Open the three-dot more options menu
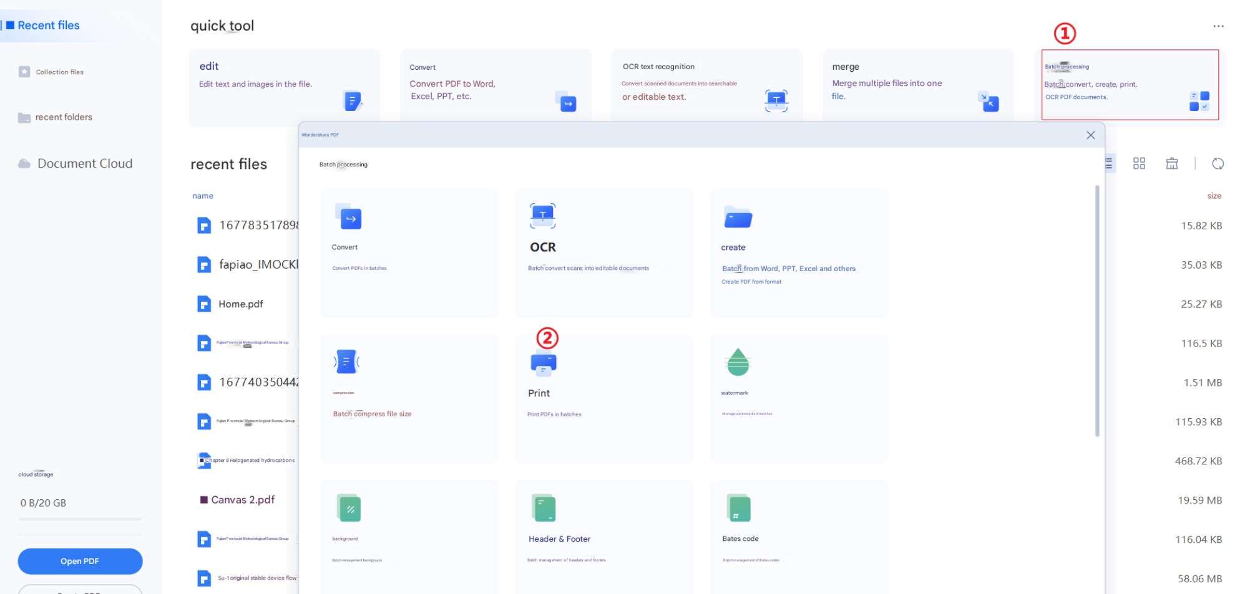The width and height of the screenshot is (1235, 594). pos(1218,26)
